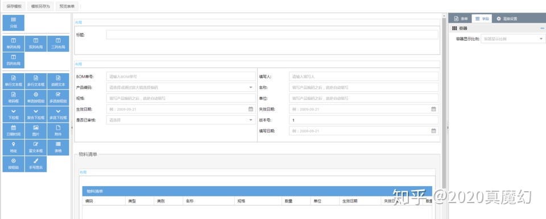
Task: Collapse the 容器 section with minus
Action: pos(542,28)
